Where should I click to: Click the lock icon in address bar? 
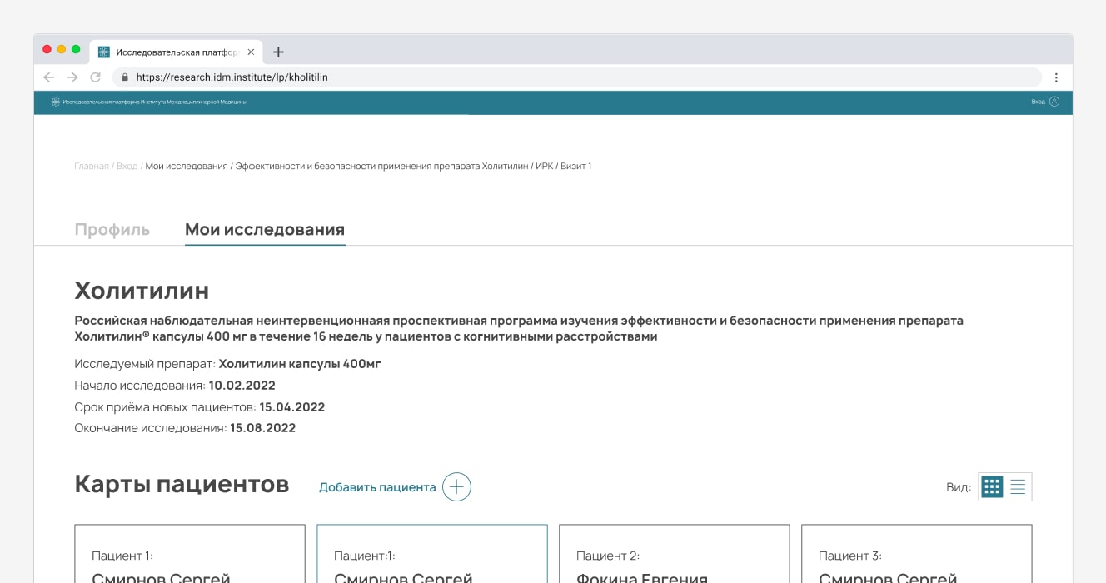coord(125,77)
